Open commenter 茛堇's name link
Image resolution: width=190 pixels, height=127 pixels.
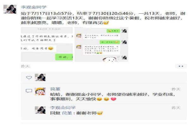coord(55,89)
